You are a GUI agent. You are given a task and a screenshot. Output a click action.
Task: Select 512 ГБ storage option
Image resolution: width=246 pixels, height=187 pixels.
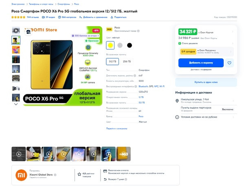(112, 62)
